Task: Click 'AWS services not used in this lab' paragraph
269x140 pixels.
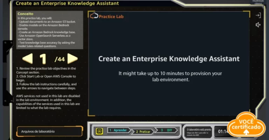Action: click(48, 102)
